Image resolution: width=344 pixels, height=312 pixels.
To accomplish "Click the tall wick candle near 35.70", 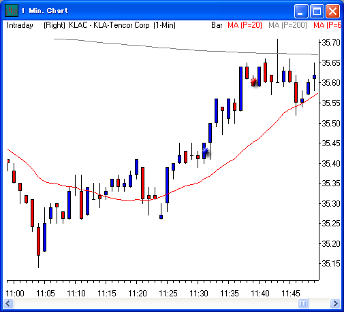I will click(x=277, y=60).
